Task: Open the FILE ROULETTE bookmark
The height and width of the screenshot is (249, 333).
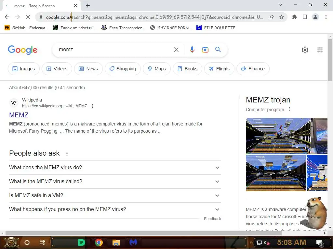Action: (x=216, y=28)
